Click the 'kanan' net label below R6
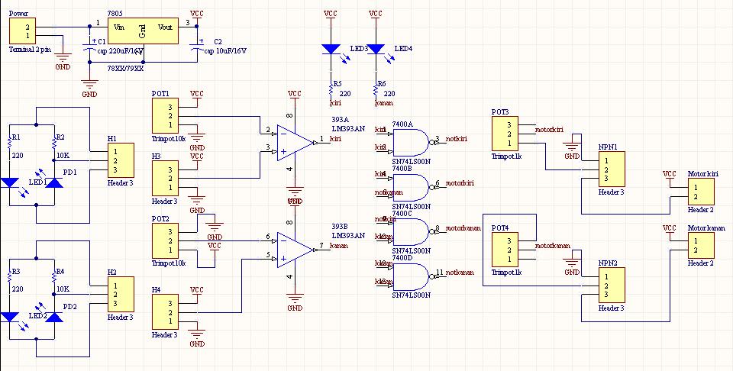Screen dimensions: 733x371 384,103
